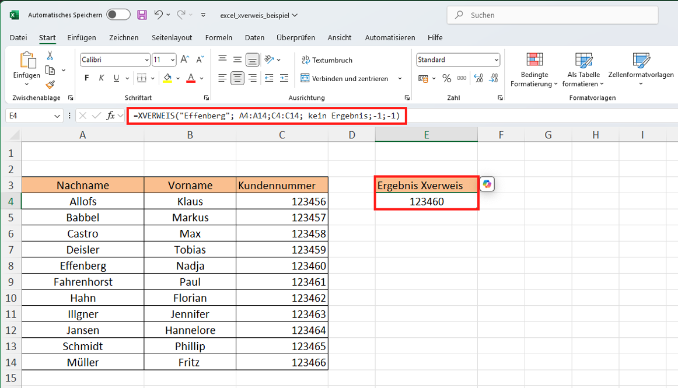Open Ausrichtung dialog launcher
Image resolution: width=678 pixels, height=388 pixels.
(407, 98)
